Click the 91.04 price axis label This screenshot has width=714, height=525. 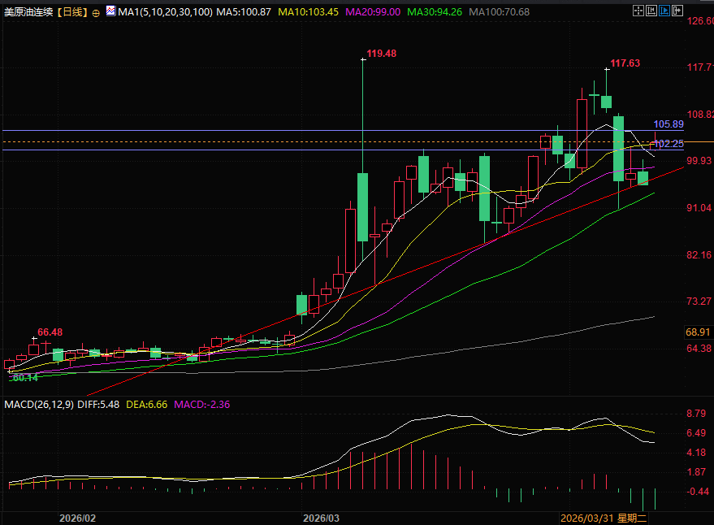(699, 208)
